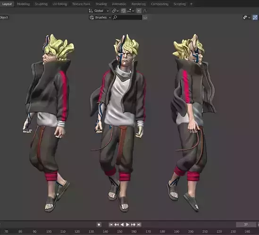
Task: Switch to the Sculpting workspace tab
Action: (41, 4)
